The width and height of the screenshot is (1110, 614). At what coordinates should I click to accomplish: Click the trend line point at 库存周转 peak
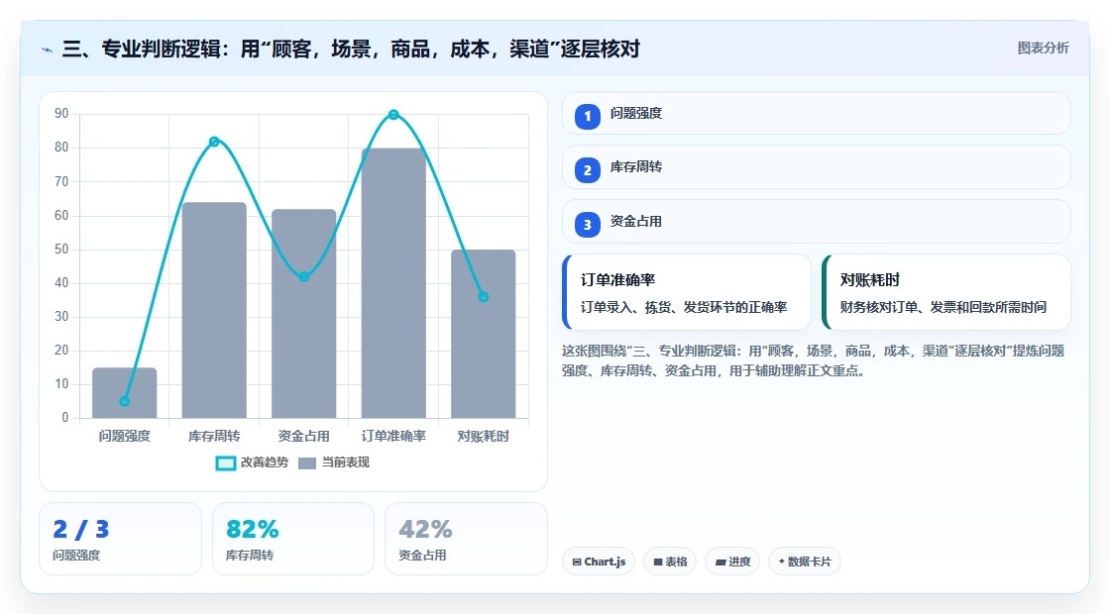[214, 142]
